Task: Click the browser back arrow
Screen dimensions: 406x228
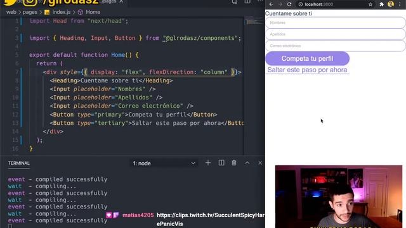Action: [x=271, y=4]
